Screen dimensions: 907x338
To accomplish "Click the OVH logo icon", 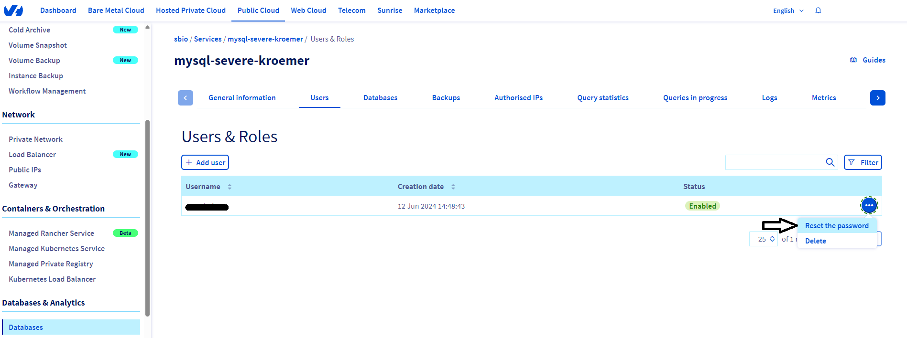I will [x=13, y=11].
